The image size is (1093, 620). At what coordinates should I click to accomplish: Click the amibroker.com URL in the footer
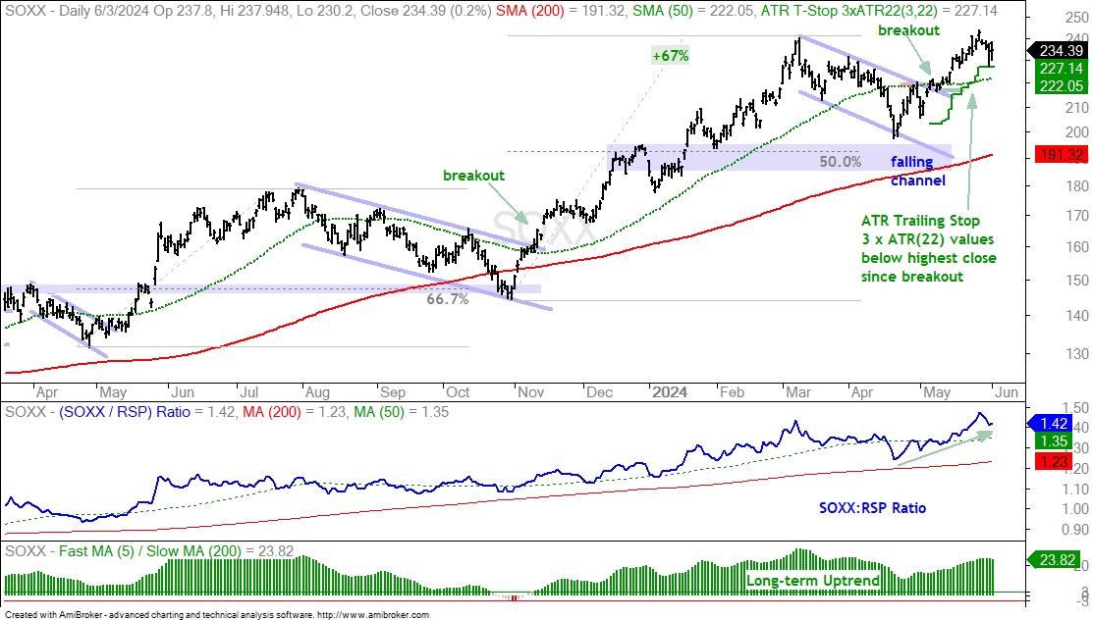pyautogui.click(x=373, y=615)
